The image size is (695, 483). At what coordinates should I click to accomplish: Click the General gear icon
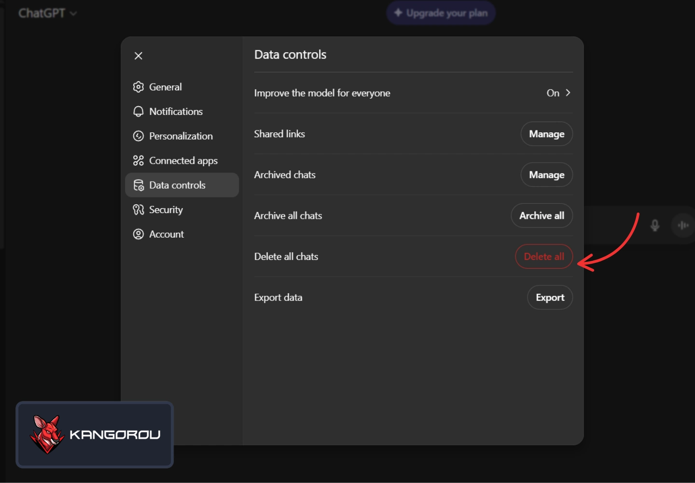tap(139, 87)
